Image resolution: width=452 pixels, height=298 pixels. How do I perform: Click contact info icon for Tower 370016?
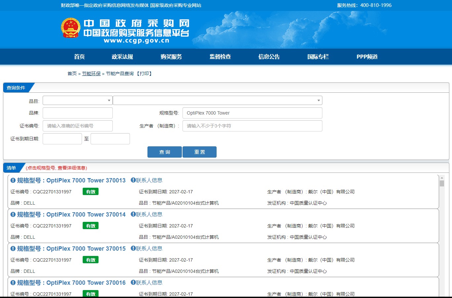(133, 282)
